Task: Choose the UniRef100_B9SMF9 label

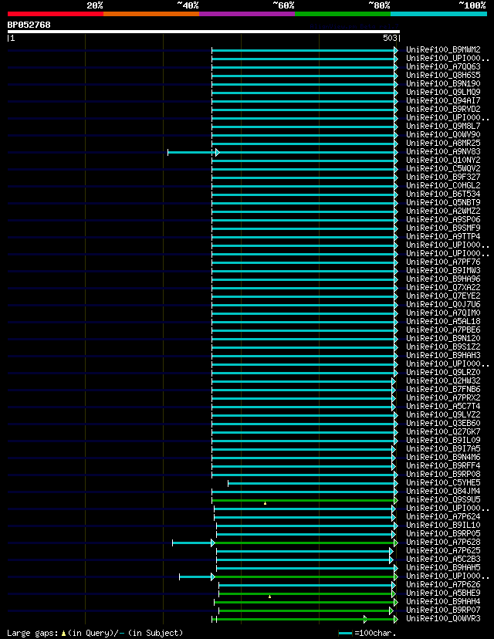Action: tap(443, 228)
